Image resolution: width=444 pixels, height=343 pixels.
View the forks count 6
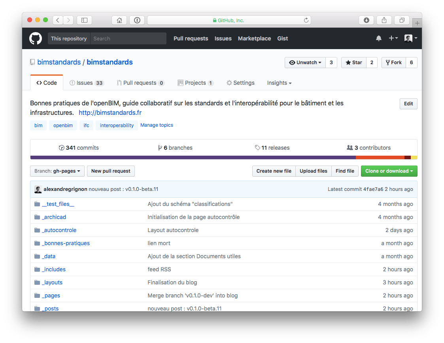412,63
